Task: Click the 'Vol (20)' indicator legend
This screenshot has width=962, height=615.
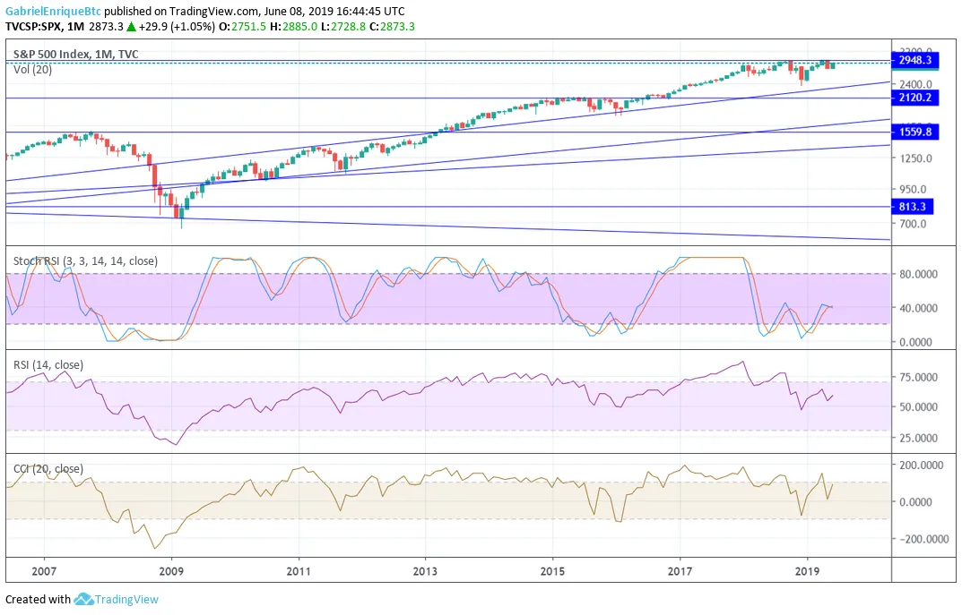Action: click(x=32, y=70)
